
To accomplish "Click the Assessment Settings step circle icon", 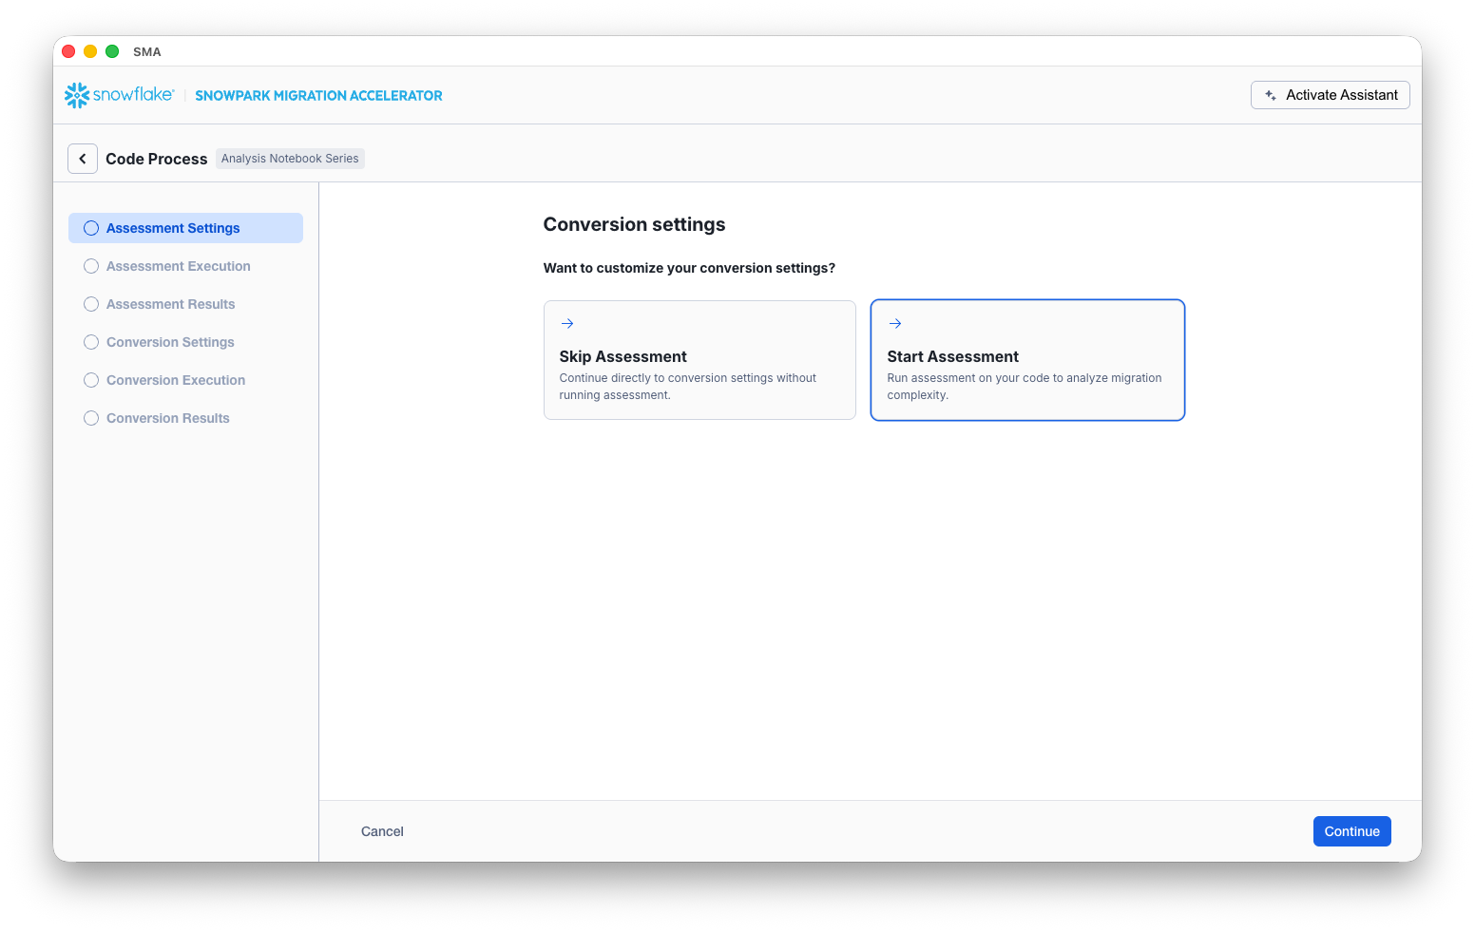I will [91, 228].
